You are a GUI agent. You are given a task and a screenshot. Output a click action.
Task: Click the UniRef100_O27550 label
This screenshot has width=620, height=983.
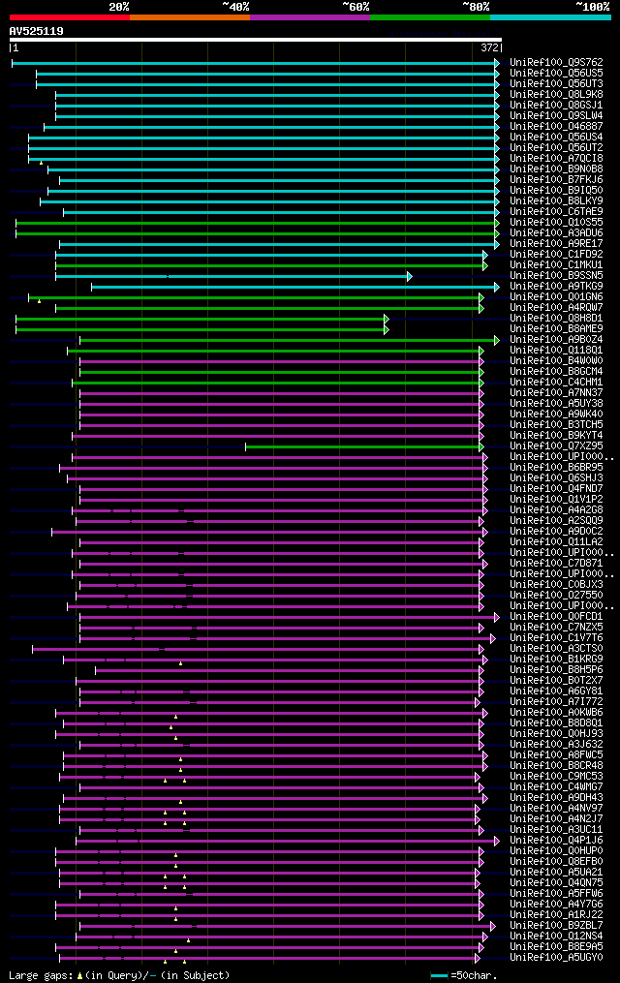pyautogui.click(x=557, y=596)
